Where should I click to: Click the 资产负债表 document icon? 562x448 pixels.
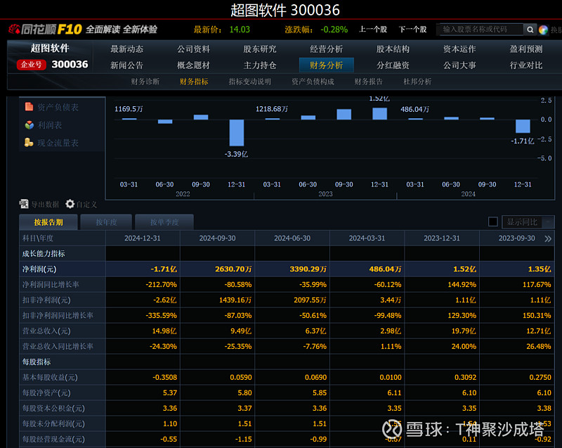pyautogui.click(x=29, y=107)
